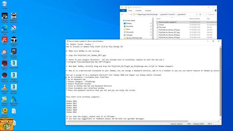This screenshot has height=131, width=233.
Task: Sort files by Nome column header
Action: (x=159, y=19)
